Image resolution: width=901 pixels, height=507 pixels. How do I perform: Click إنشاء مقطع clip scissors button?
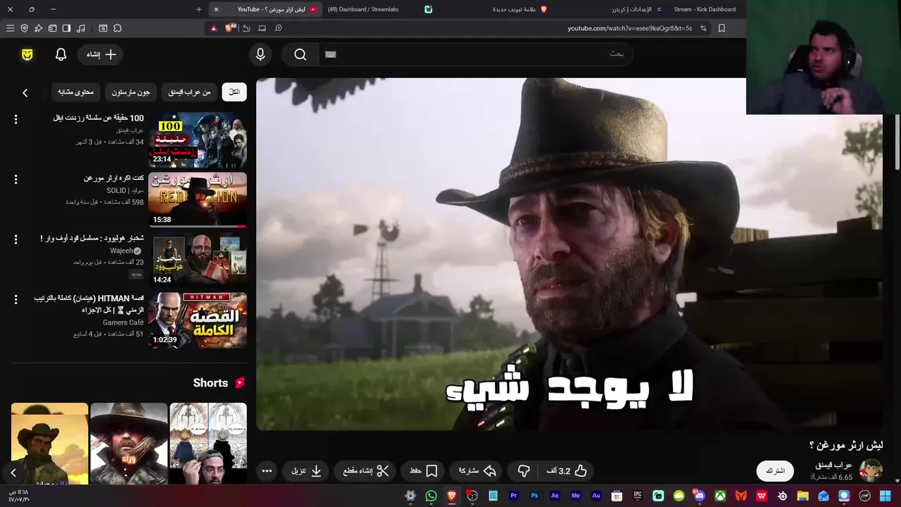pos(366,471)
